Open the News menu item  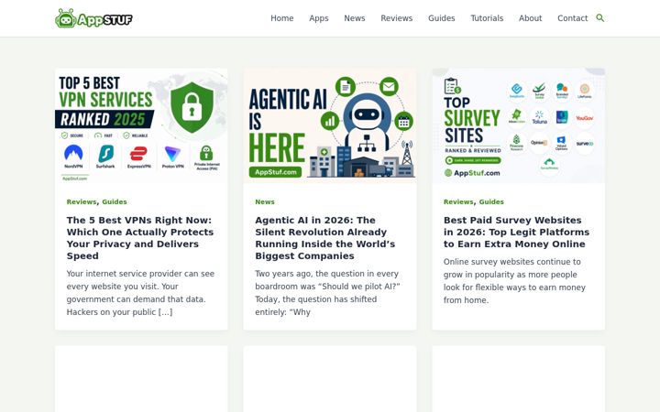coord(355,18)
